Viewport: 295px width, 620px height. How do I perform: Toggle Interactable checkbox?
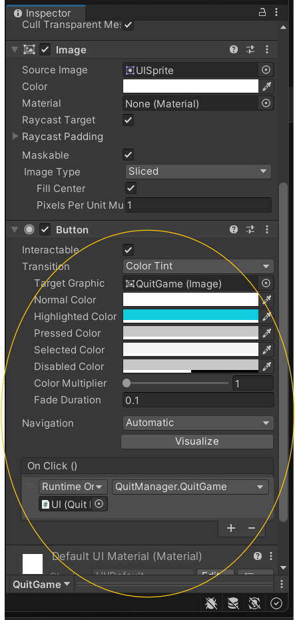pos(128,250)
